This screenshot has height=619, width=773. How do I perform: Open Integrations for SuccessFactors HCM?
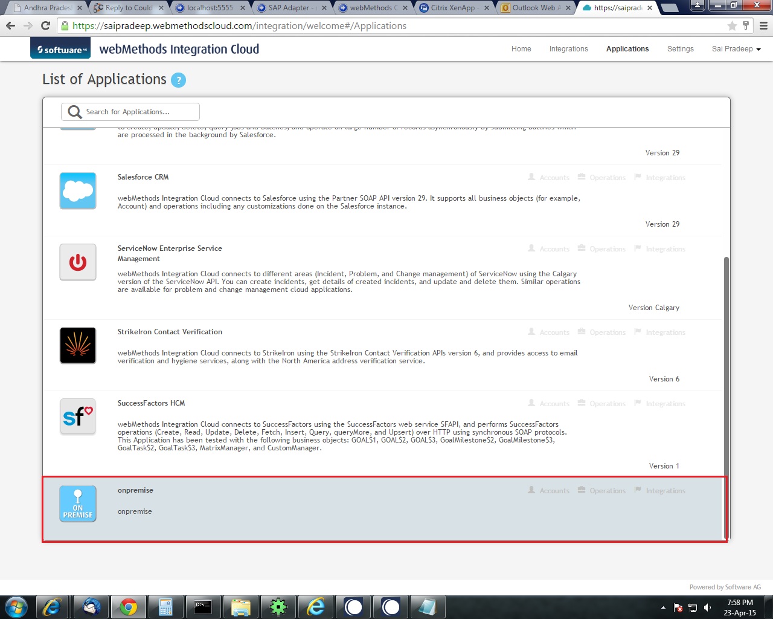pos(659,404)
